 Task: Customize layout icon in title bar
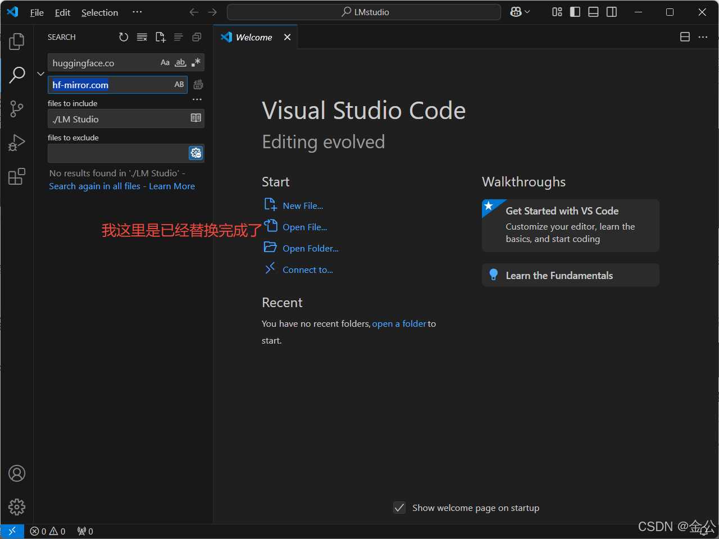coord(557,12)
